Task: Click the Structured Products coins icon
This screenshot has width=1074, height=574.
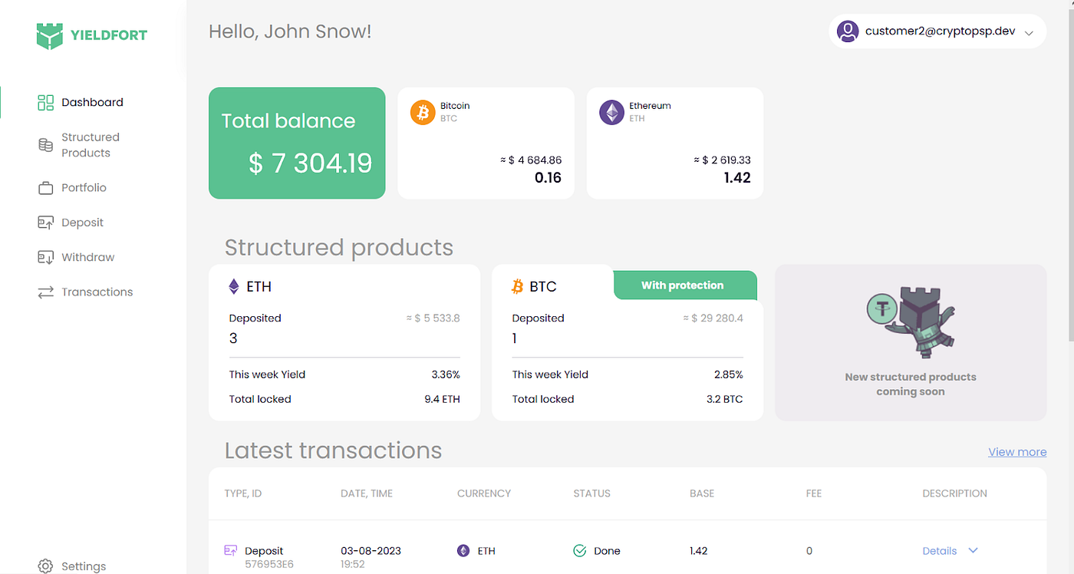Action: click(x=45, y=145)
